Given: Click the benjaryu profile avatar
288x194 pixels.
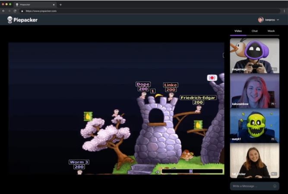Looking at the screenshot, I should 261,20.
